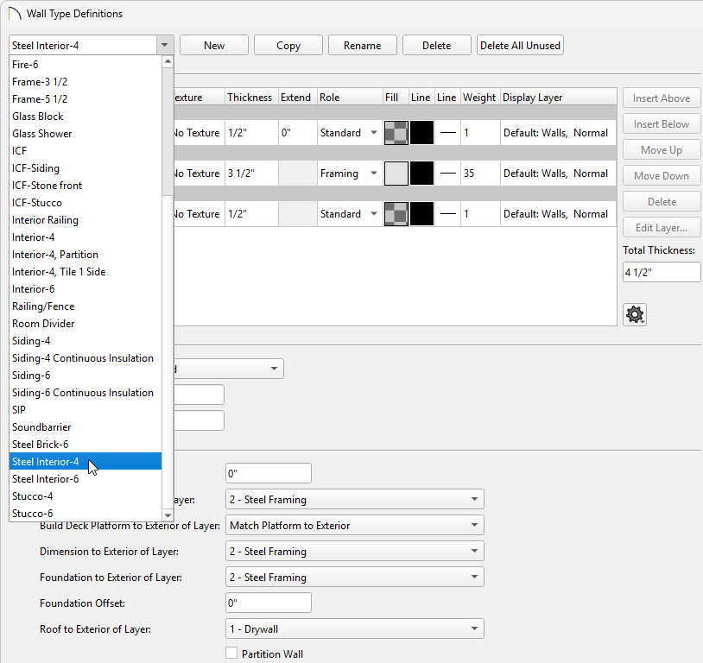Choose Soundbarrier wall type
Screen dimensions: 703x663
coord(85,427)
